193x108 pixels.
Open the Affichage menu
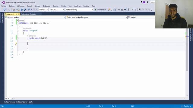tap(21, 6)
